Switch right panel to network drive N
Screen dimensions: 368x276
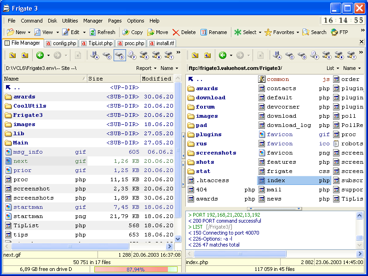[x=339, y=55]
